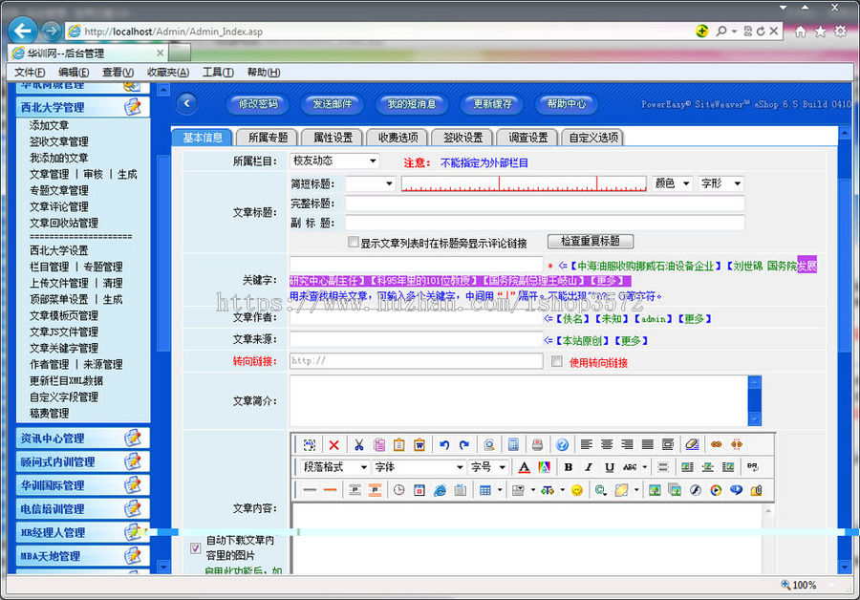
Task: Click the 添加文章 sidebar link
Action: pyautogui.click(x=50, y=125)
